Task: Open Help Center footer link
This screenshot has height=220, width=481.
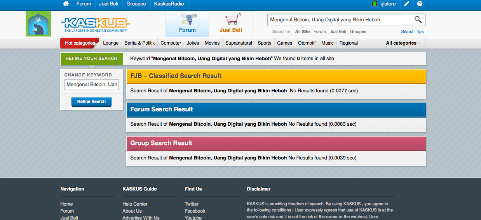Action: coord(135,204)
